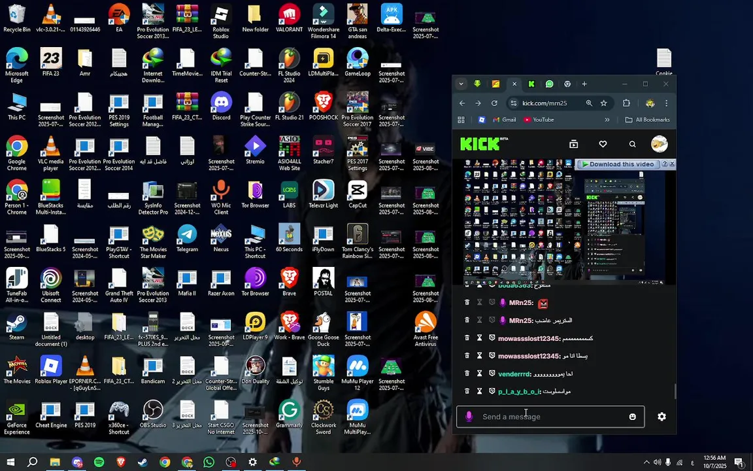Image resolution: width=753 pixels, height=471 pixels.
Task: Expand hidden bookmarks chevron
Action: coord(607,120)
